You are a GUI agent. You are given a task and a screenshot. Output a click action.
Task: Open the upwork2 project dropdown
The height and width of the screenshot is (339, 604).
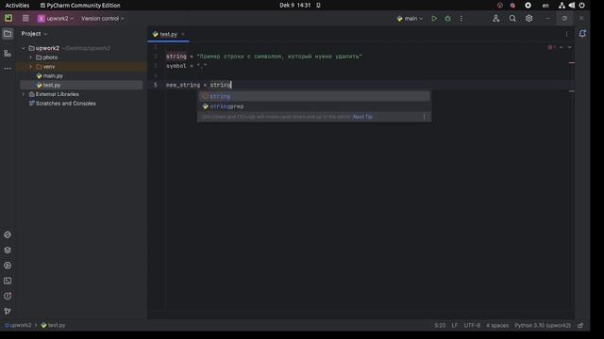tap(56, 19)
